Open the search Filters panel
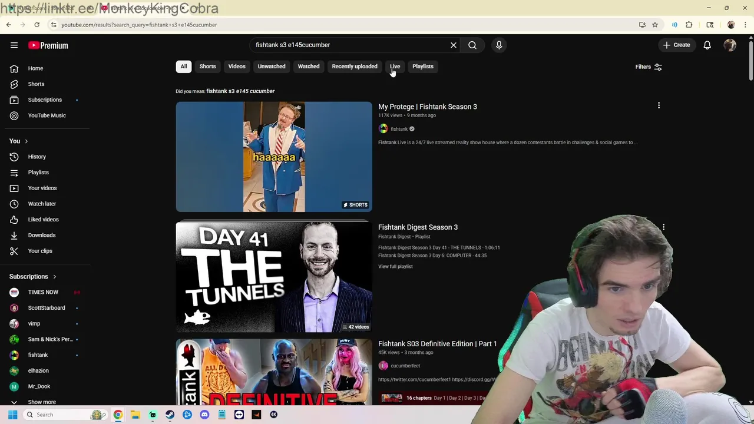The height and width of the screenshot is (424, 754). (649, 67)
